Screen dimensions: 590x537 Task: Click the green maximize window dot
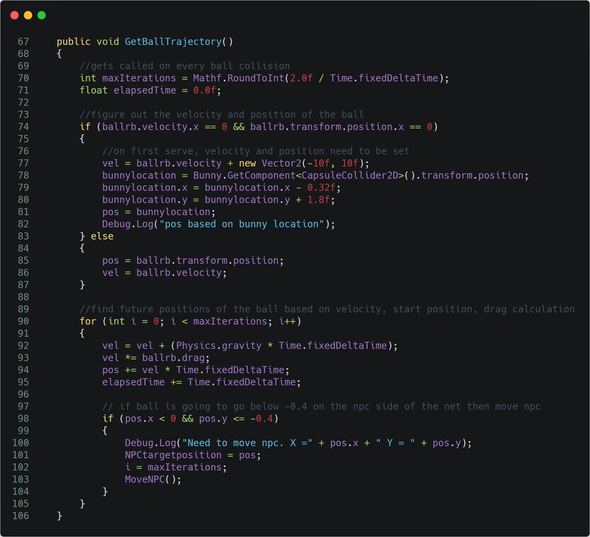pyautogui.click(x=42, y=15)
